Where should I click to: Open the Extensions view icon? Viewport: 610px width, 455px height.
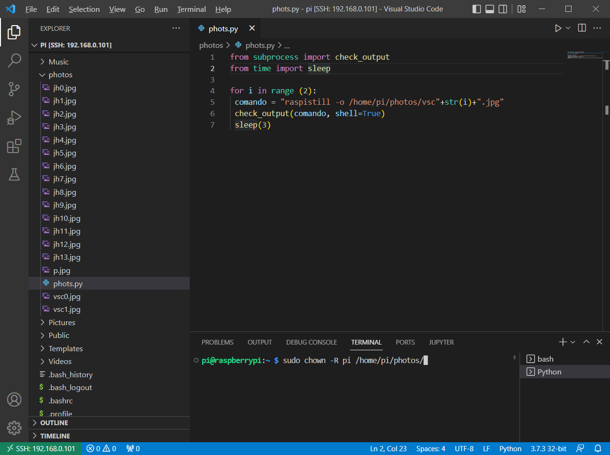click(14, 146)
